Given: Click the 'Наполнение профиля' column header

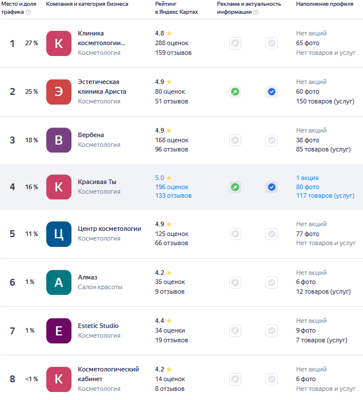Looking at the screenshot, I should click(325, 4).
